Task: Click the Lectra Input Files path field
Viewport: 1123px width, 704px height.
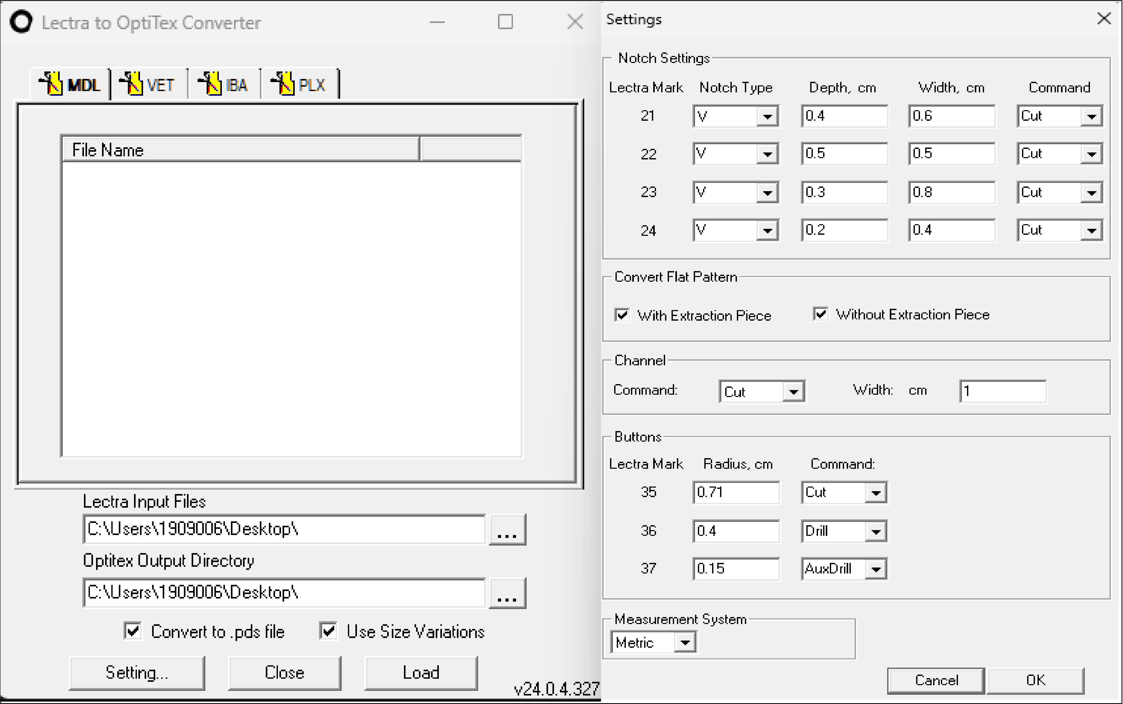Action: [x=284, y=529]
